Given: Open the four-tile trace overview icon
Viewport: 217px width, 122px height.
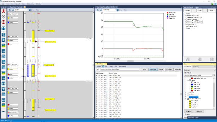Looking at the screenshot, I should pyautogui.click(x=4, y=28).
